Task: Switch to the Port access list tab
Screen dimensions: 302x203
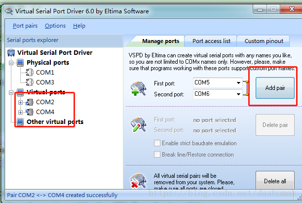Action: 211,41
